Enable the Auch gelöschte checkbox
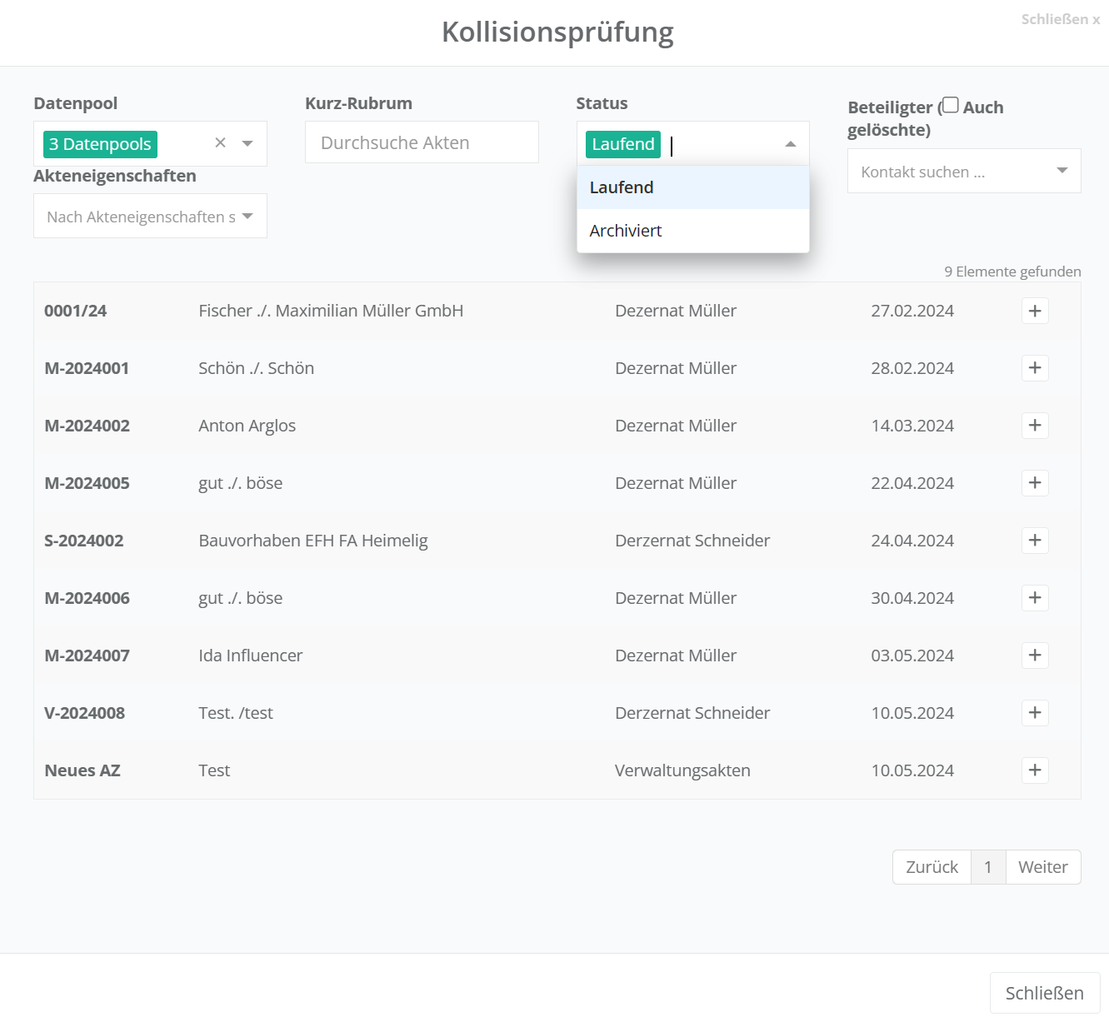The image size is (1109, 1027). point(951,105)
